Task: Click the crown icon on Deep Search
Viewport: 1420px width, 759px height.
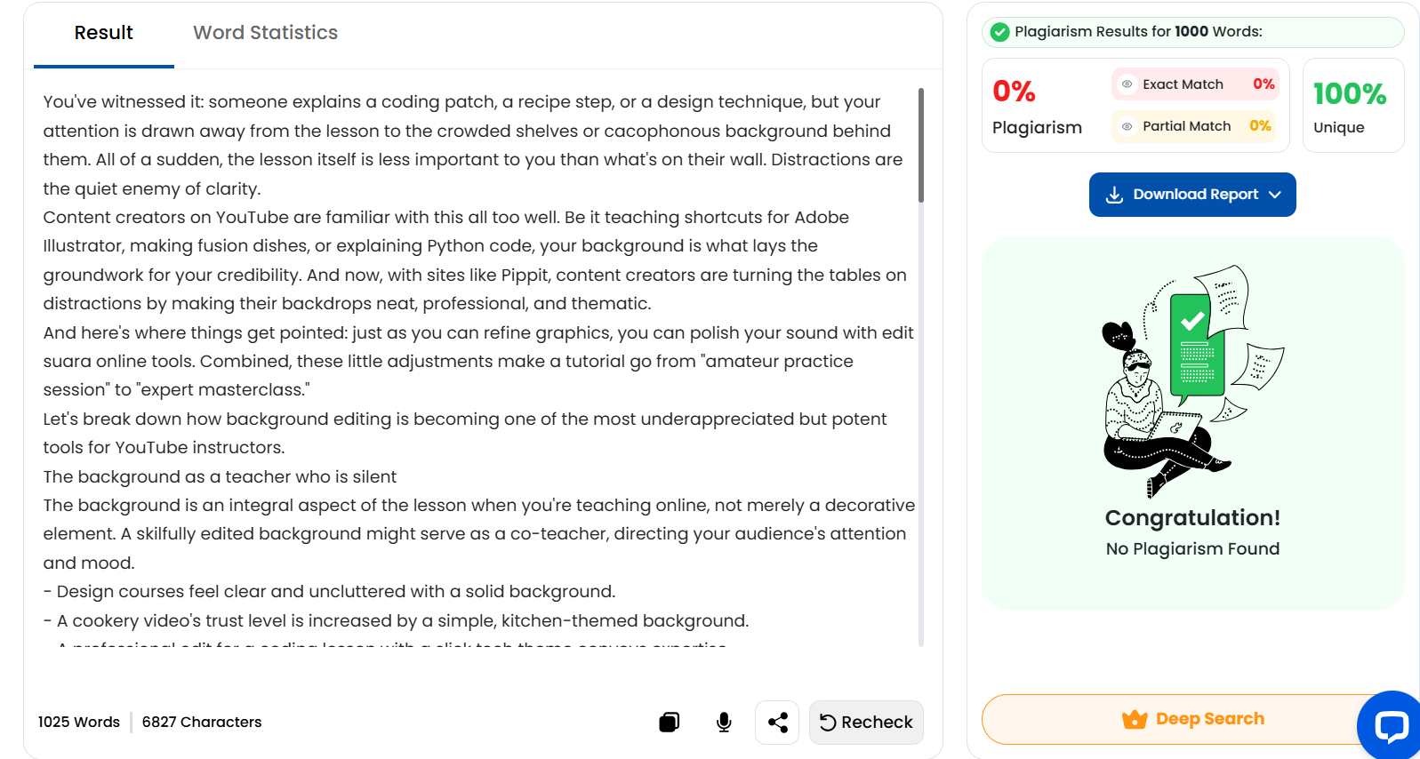Action: 1135,719
